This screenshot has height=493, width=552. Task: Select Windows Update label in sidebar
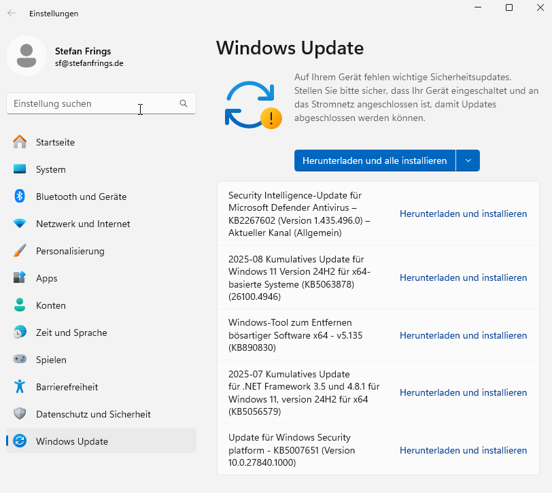click(72, 441)
